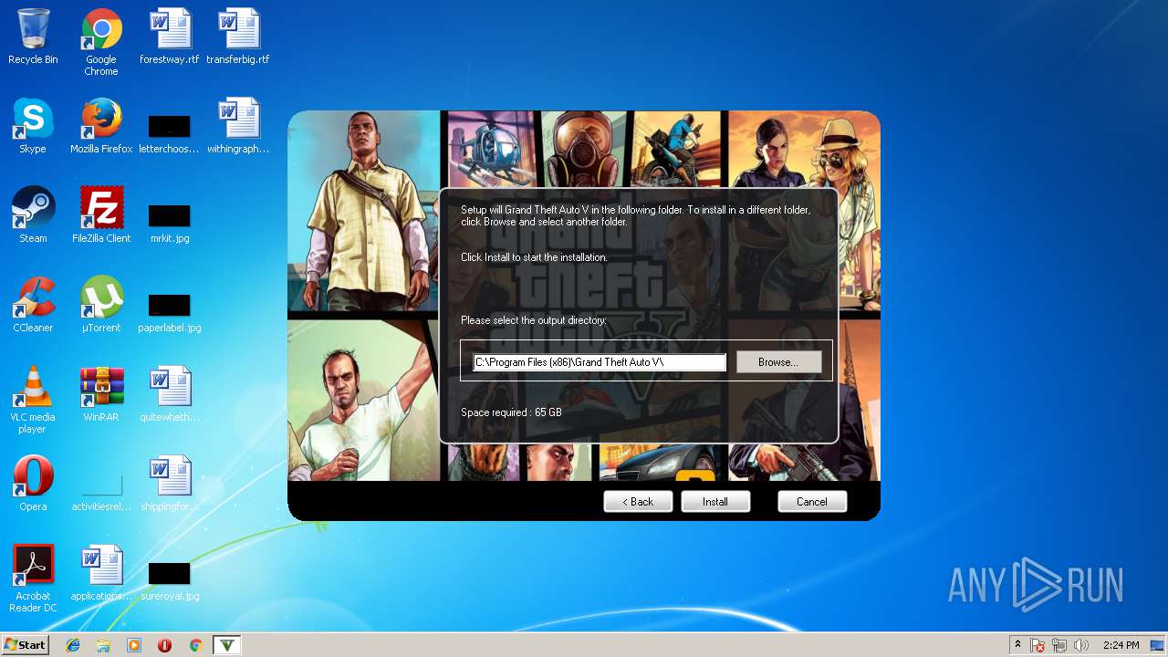Image resolution: width=1168 pixels, height=657 pixels.
Task: Select the shippingfor document icon
Action: tap(170, 484)
